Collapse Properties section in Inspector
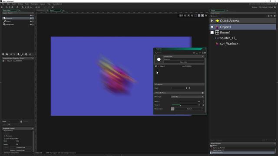Screen dimensions: 278x156 point(155,84)
